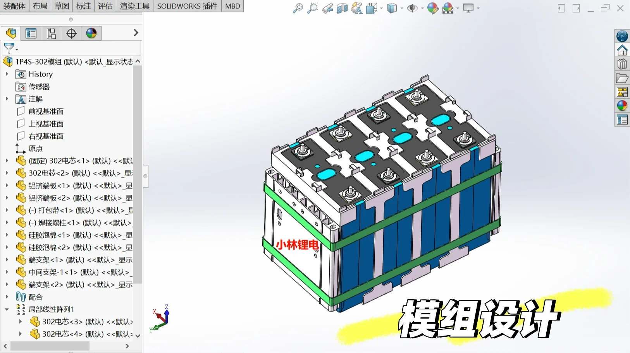Select the 1P4S-302模组 top-level assembly
Screen dimensions: 630x353
point(67,61)
